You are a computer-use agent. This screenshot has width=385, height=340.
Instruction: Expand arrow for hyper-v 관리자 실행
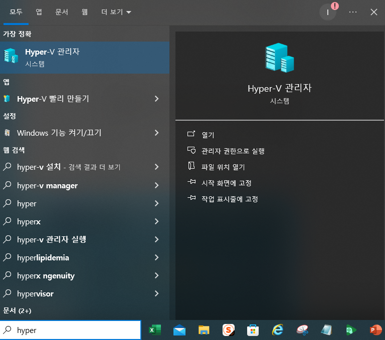(x=156, y=239)
